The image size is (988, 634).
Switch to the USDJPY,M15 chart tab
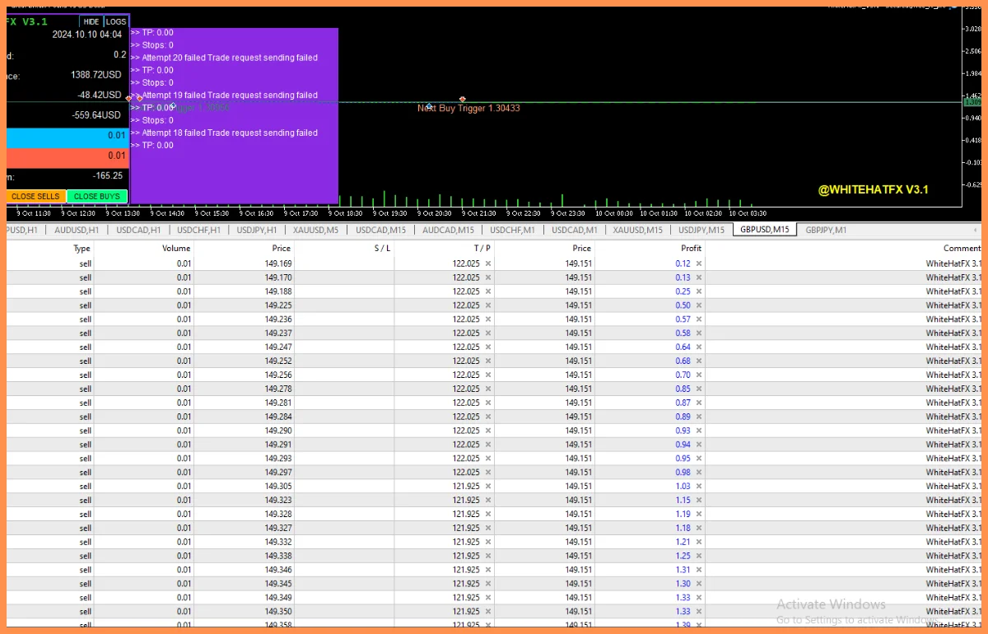click(701, 230)
